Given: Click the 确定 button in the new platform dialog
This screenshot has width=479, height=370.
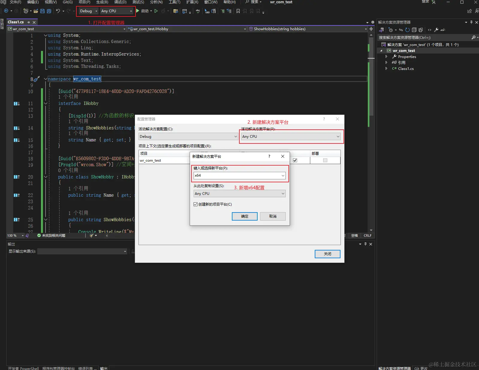Looking at the screenshot, I should (x=245, y=216).
